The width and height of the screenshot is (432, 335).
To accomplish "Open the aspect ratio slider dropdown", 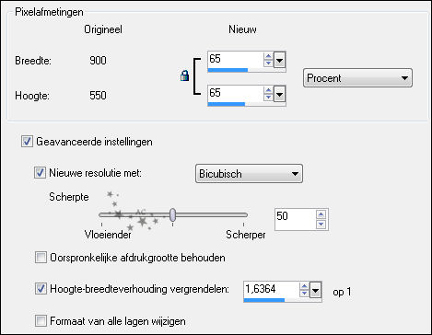I will click(315, 290).
